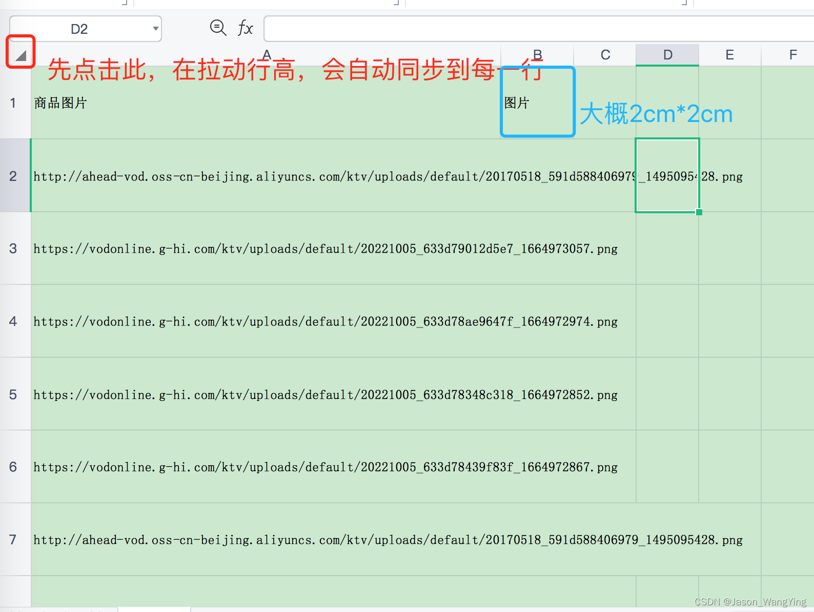Select row 7 header
Screen dimensions: 814x612
[15, 540]
